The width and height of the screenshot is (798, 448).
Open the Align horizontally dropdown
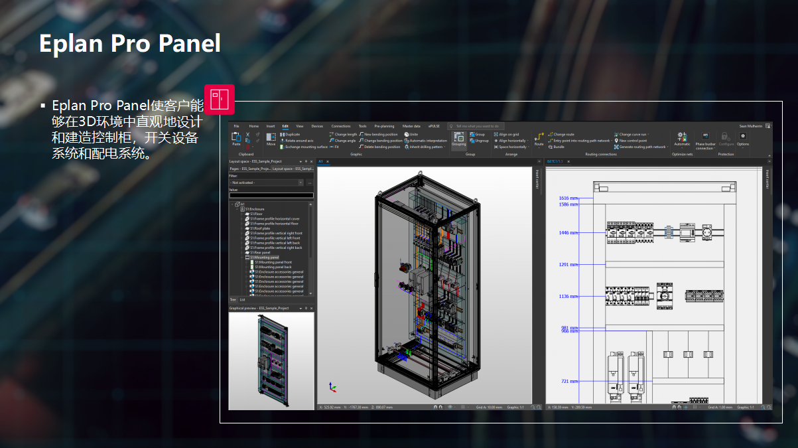pyautogui.click(x=528, y=141)
